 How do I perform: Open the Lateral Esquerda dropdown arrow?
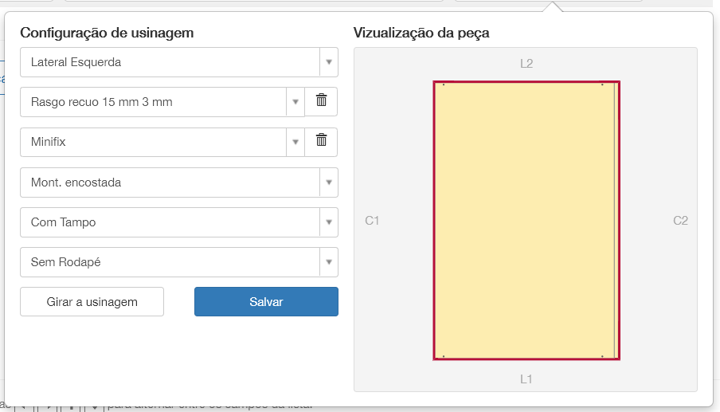pos(328,62)
